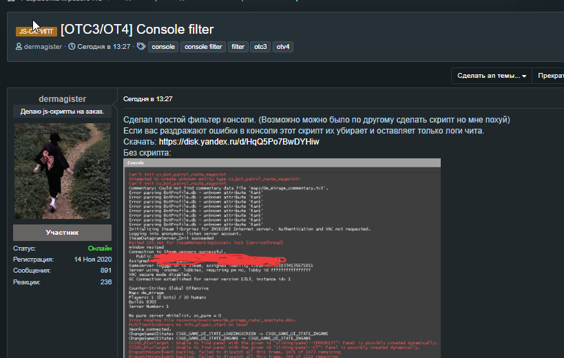Click the thread title '[OTC3/OT4] Console filter'
The image size is (564, 358).
[137, 30]
